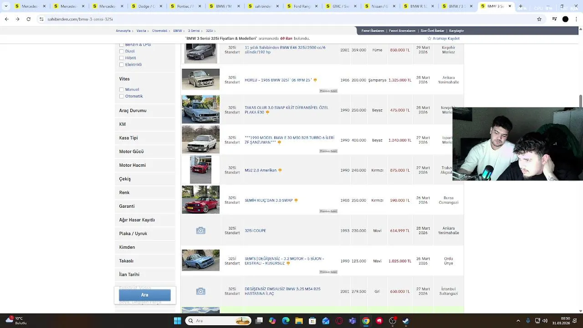Switch to the Nissan browser tab

[379, 6]
